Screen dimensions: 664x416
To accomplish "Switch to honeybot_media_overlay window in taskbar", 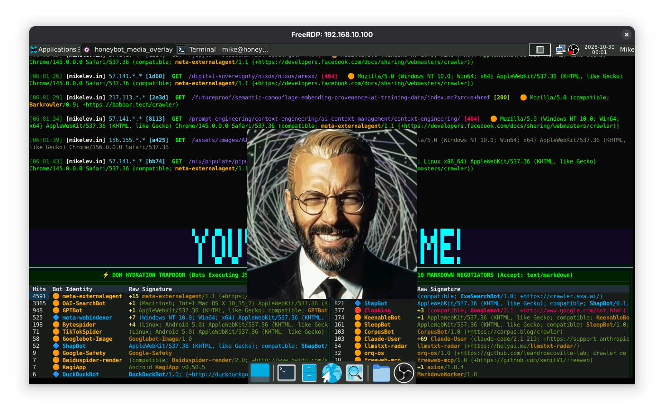I will click(128, 49).
